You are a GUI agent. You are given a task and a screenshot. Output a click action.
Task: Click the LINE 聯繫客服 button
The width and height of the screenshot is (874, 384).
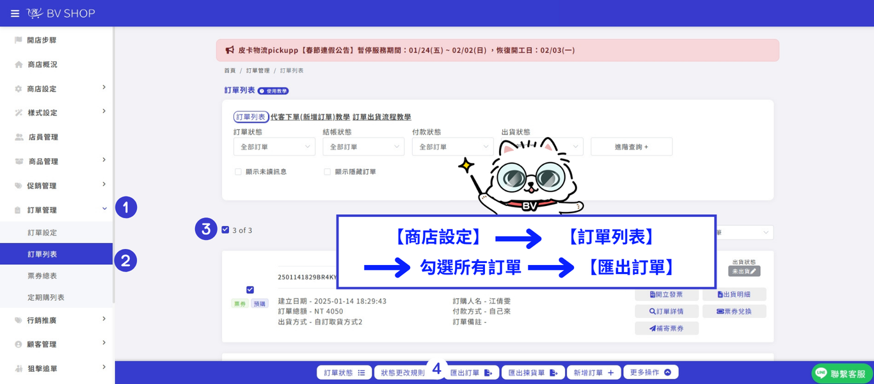tap(842, 374)
